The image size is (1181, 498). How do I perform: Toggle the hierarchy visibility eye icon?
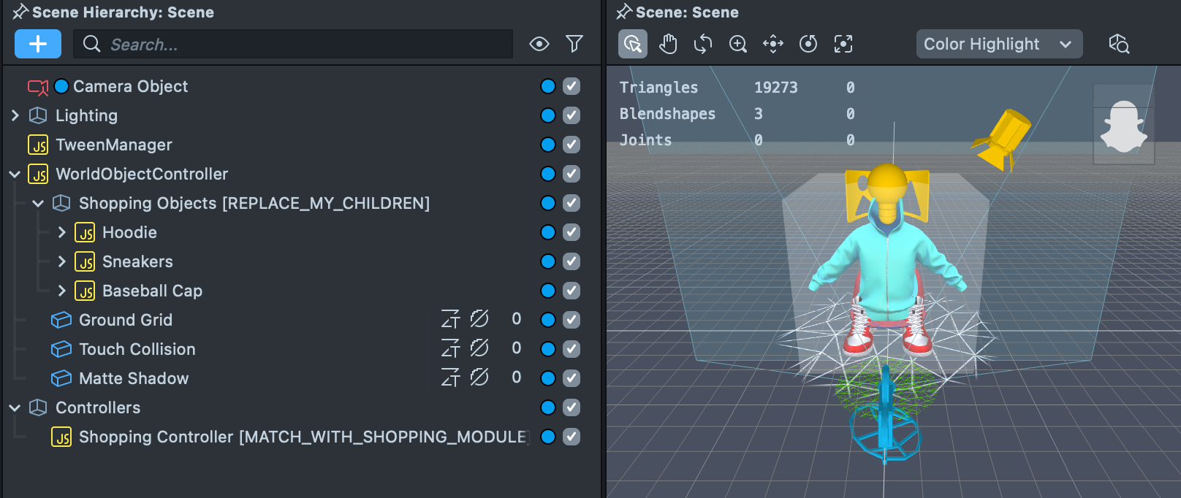[539, 44]
